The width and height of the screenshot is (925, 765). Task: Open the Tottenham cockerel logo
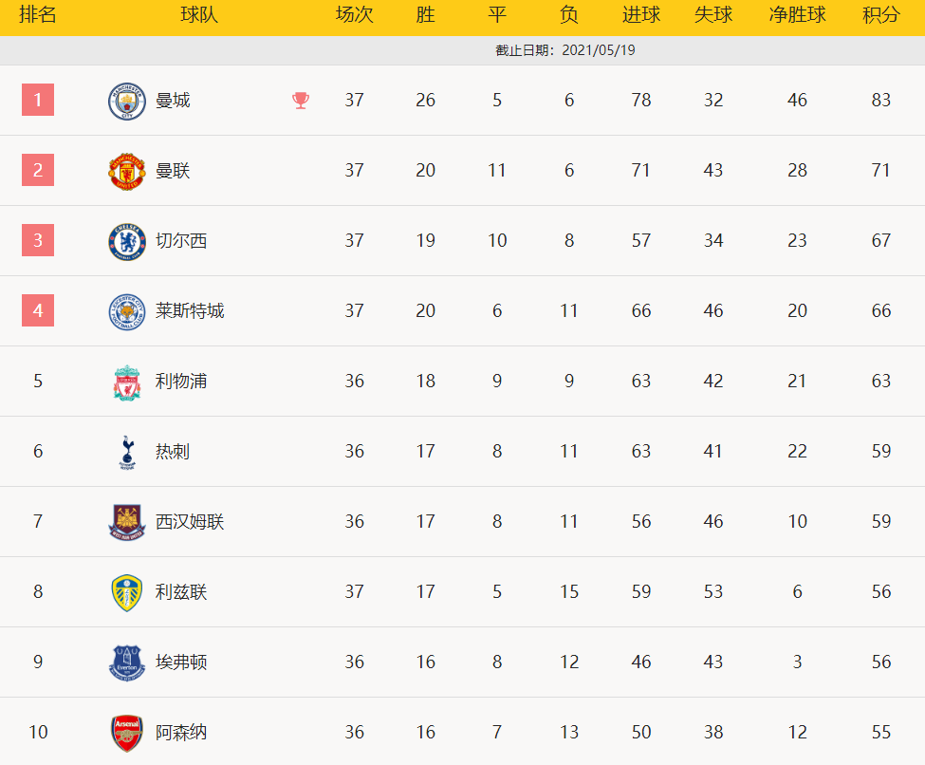pos(127,453)
